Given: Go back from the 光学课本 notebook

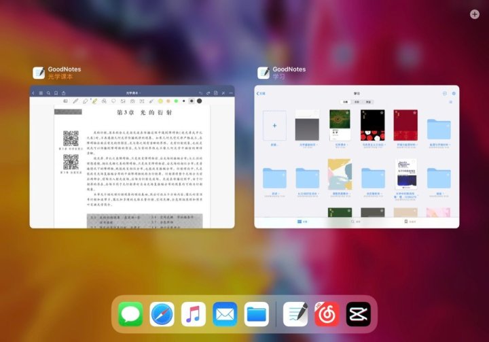Looking at the screenshot, I should coord(33,93).
